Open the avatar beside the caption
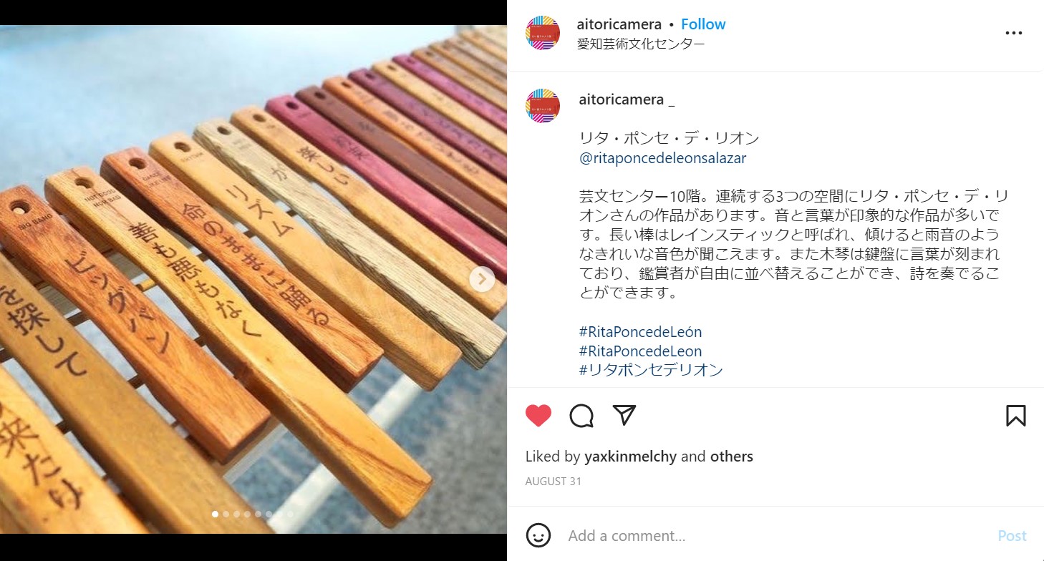Viewport: 1044px width, 561px height. click(543, 106)
